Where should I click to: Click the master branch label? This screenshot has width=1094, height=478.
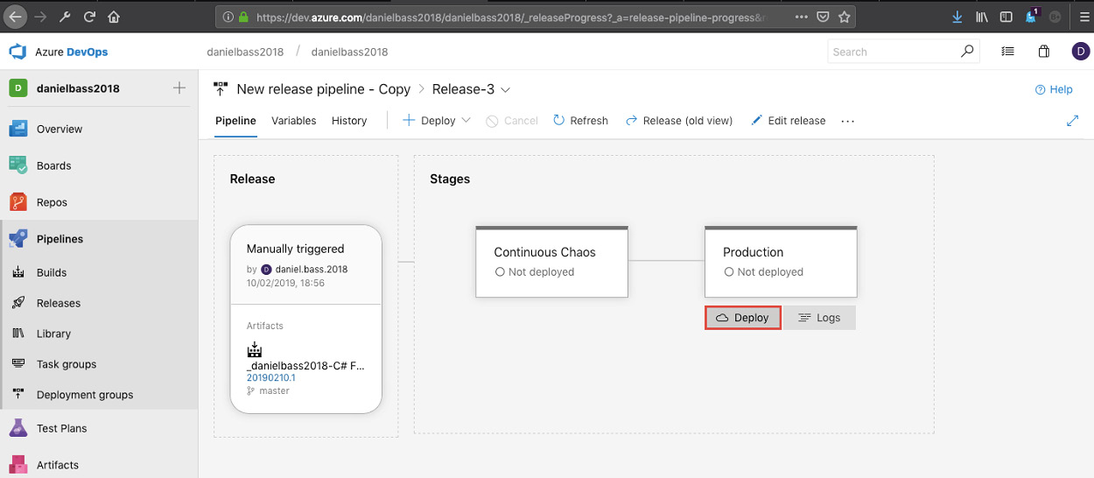[x=274, y=390]
